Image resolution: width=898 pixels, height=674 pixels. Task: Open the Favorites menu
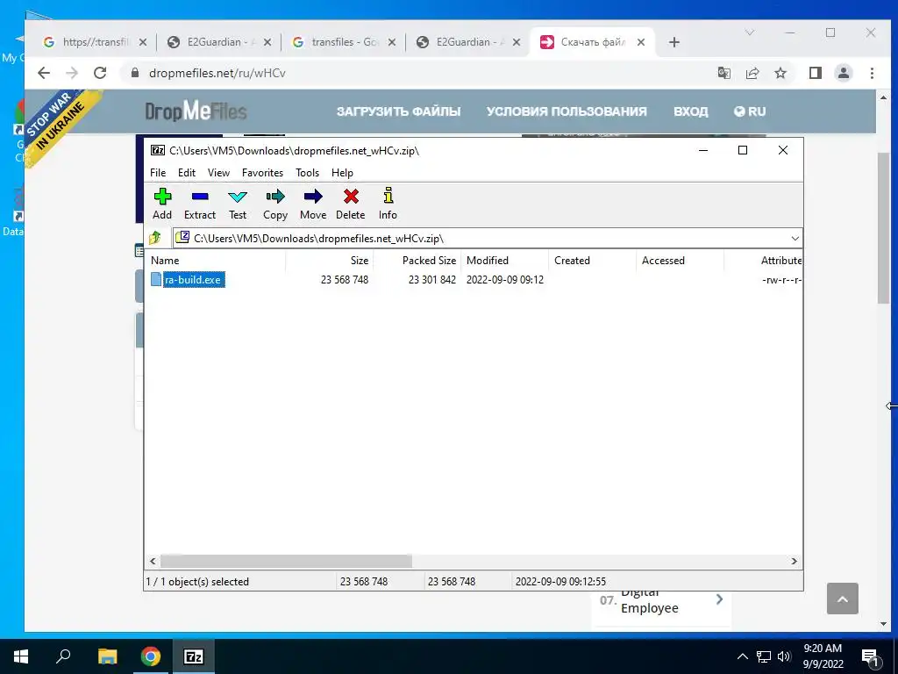point(262,173)
